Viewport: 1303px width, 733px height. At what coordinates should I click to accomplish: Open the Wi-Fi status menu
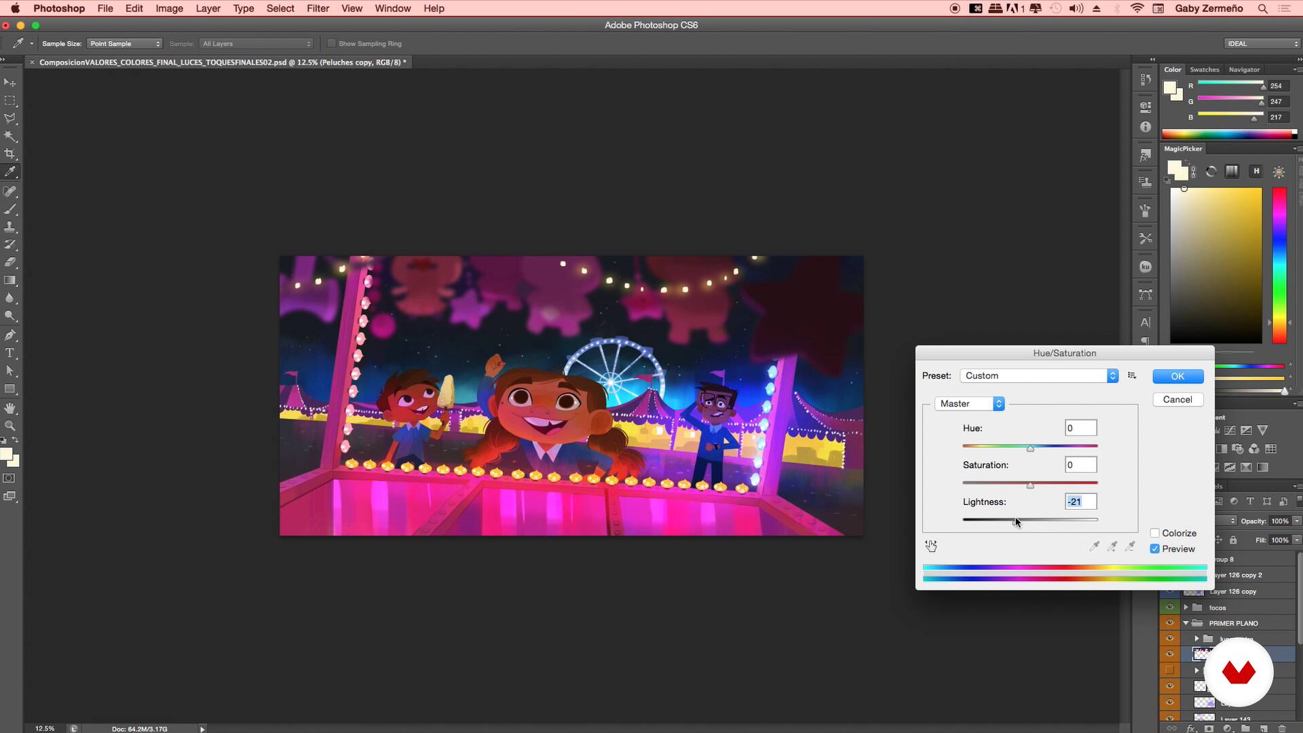tap(1137, 8)
